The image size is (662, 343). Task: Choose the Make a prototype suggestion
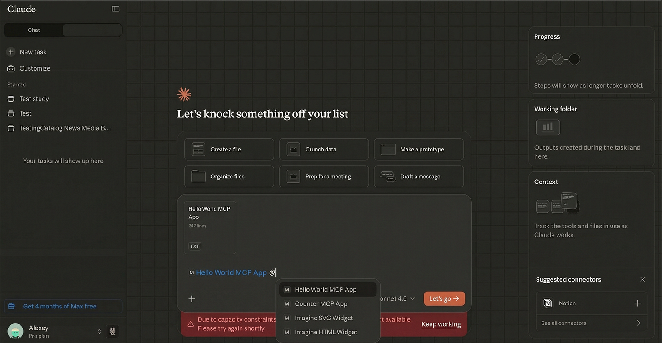[x=419, y=149]
